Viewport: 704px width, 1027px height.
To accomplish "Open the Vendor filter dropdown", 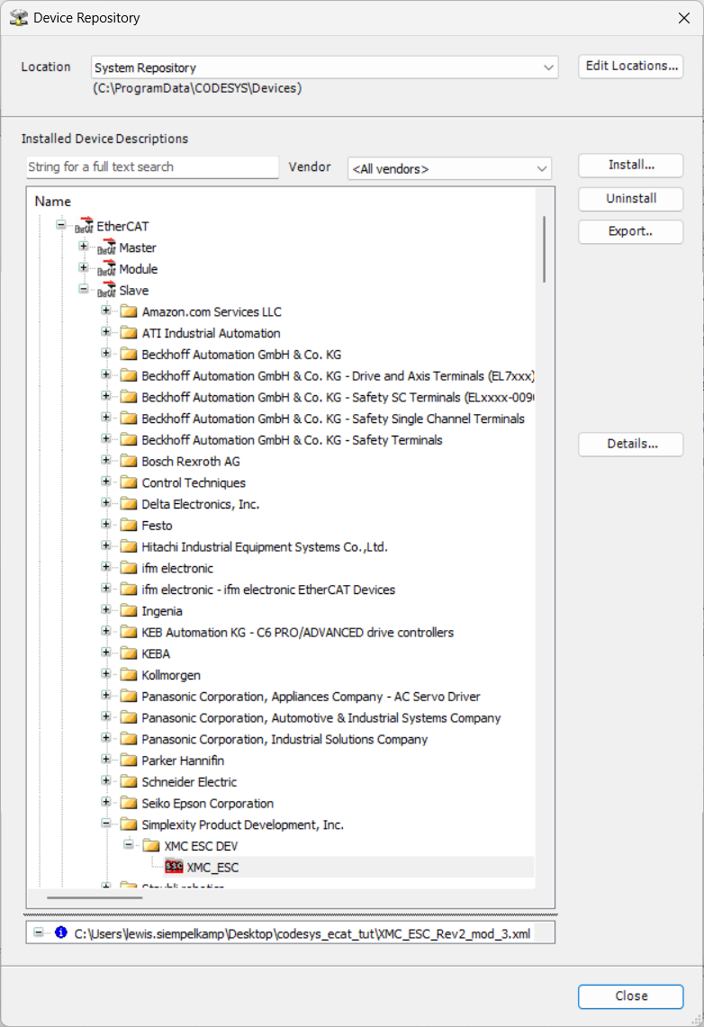I will click(x=541, y=168).
